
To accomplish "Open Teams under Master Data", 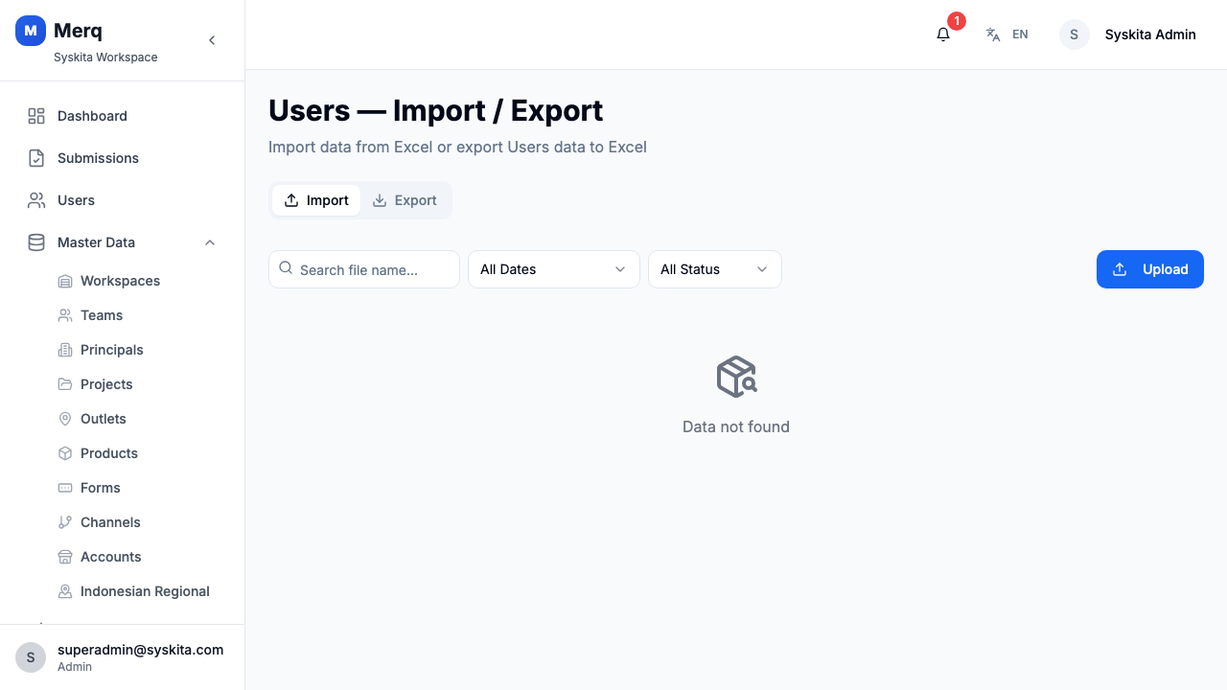I will coord(138,315).
